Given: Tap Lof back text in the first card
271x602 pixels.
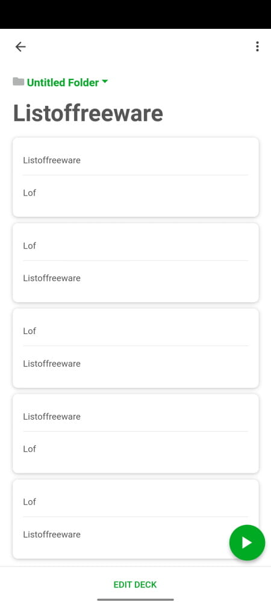Looking at the screenshot, I should [x=30, y=193].
